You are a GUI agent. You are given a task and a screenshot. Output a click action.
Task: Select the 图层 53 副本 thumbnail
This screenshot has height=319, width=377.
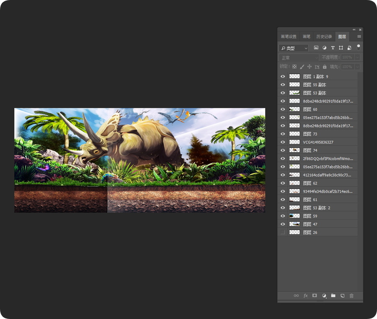(x=294, y=93)
